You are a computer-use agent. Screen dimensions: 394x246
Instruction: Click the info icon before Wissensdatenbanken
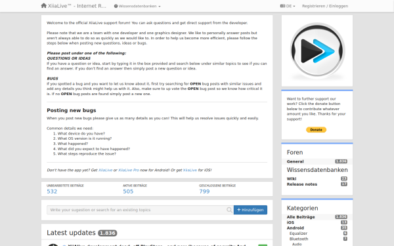[116, 6]
